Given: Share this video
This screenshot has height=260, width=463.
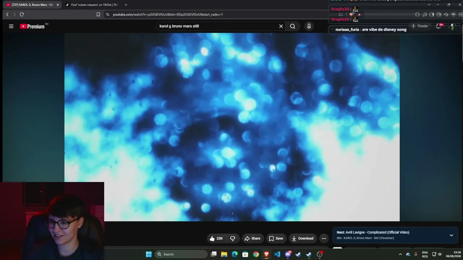Looking at the screenshot, I should [x=252, y=238].
